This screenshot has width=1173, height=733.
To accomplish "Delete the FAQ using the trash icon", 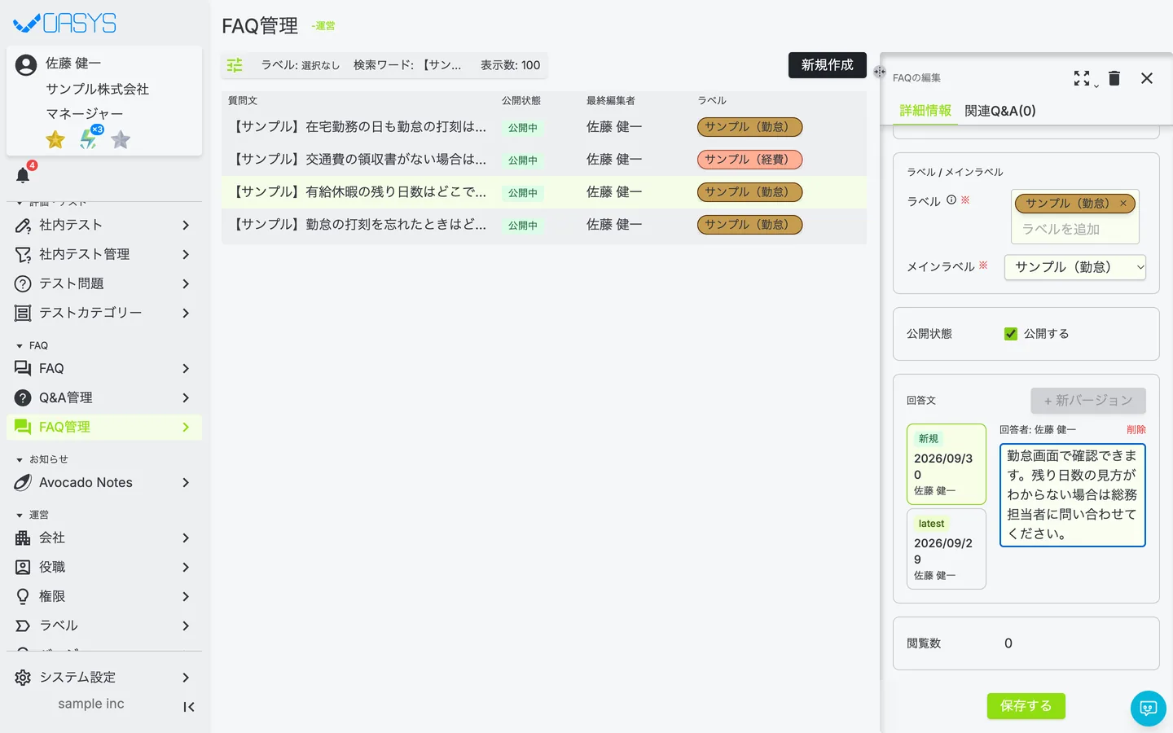I will [1114, 78].
